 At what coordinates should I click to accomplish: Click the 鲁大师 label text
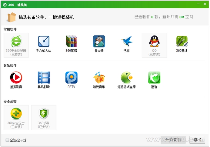(x=99, y=51)
